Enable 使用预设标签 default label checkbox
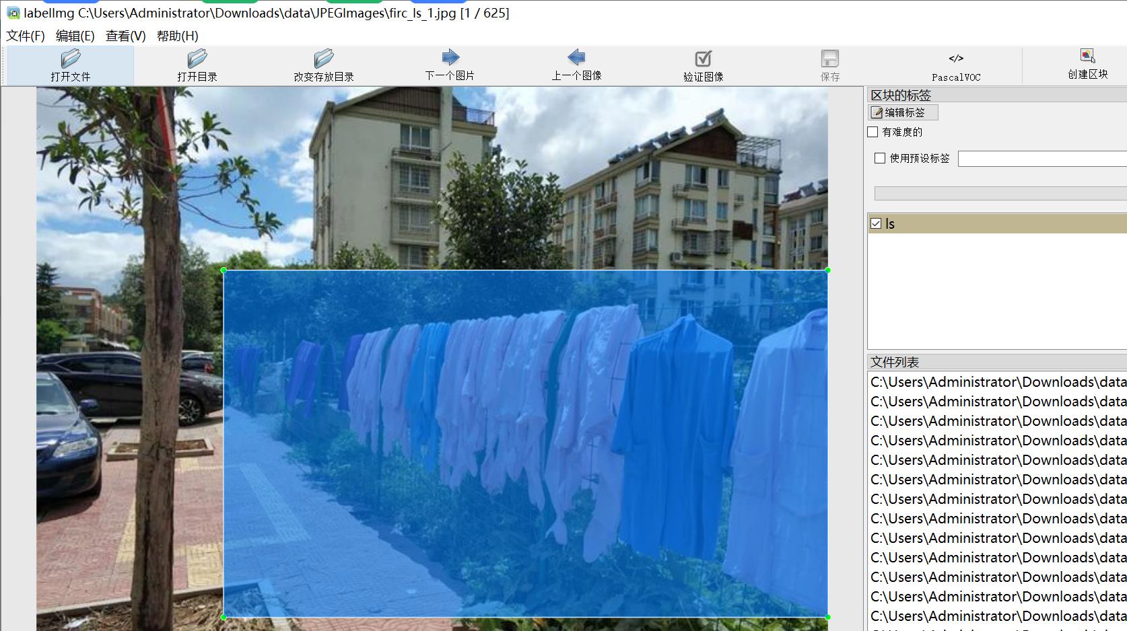 879,158
